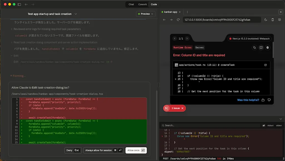Close the kanban-app tab
This screenshot has height=161, width=285.
pyautogui.click(x=180, y=12)
